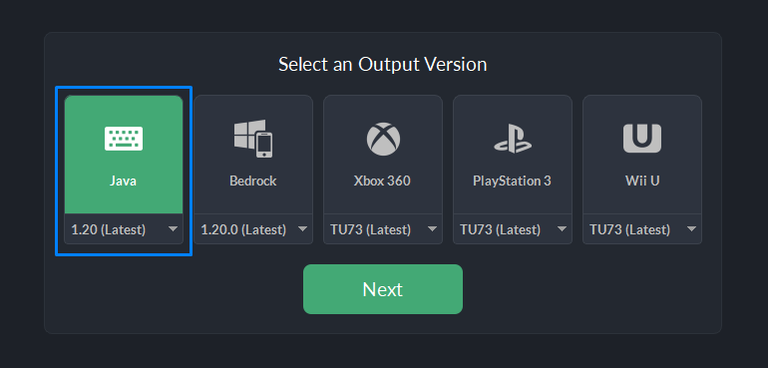Screen dimensions: 768x368
Task: Choose the PlayStation 3 label text
Action: click(x=512, y=181)
